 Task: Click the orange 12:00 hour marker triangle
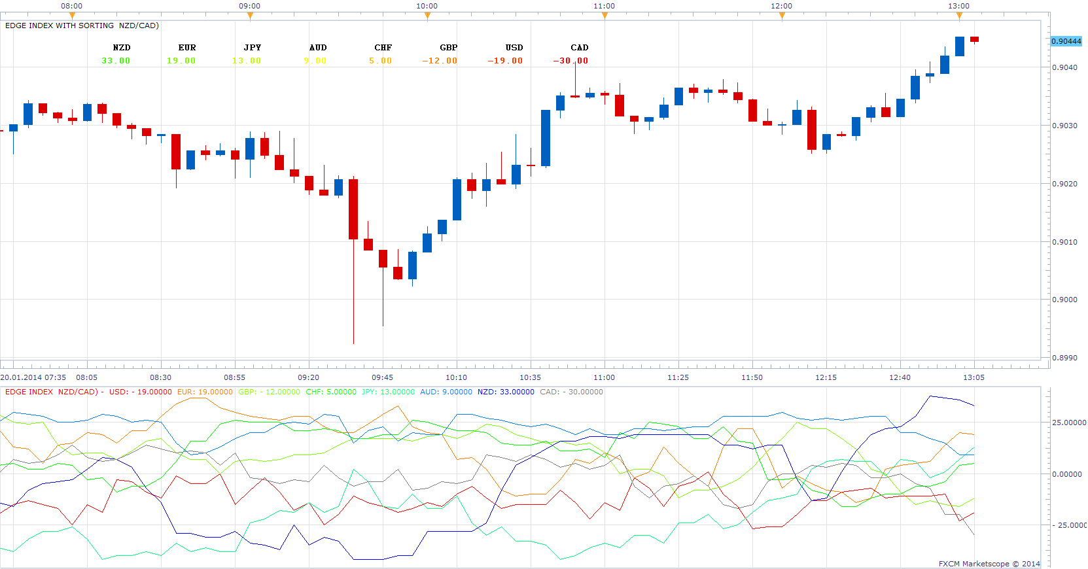782,16
